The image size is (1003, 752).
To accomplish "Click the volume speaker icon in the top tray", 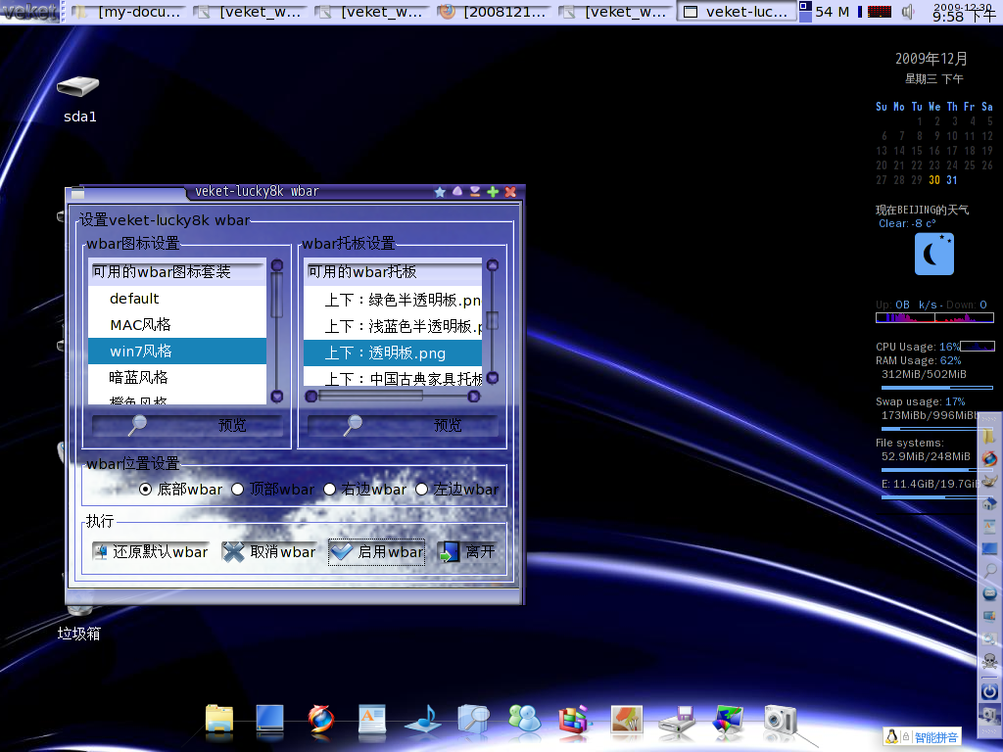I will (908, 12).
